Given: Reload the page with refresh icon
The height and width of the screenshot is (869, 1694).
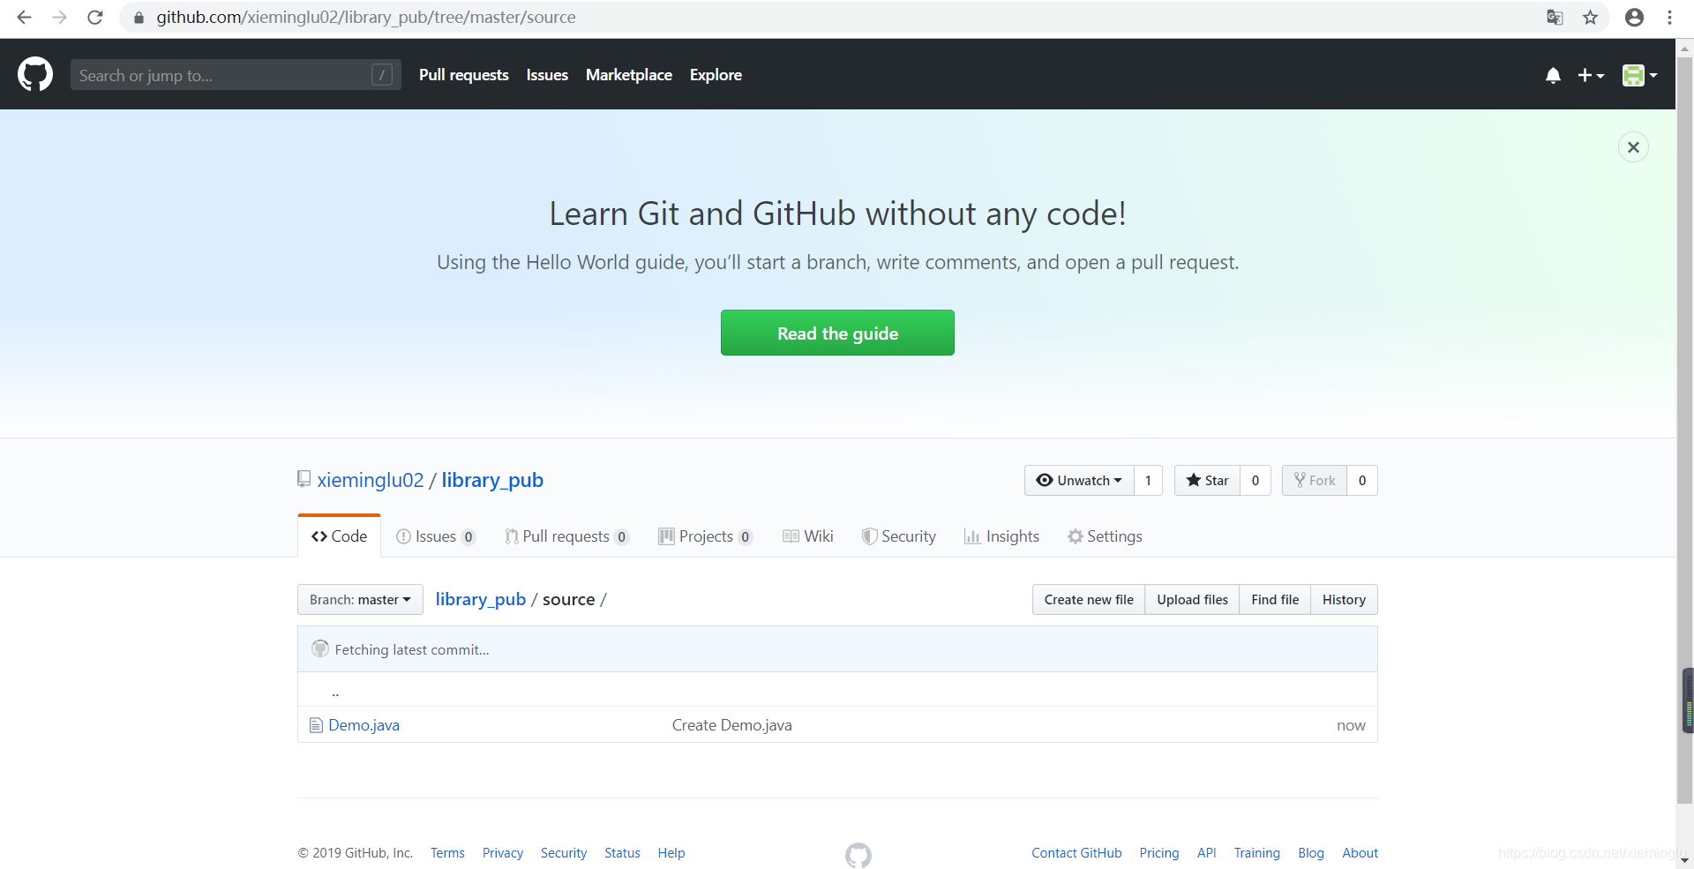Looking at the screenshot, I should pyautogui.click(x=95, y=17).
